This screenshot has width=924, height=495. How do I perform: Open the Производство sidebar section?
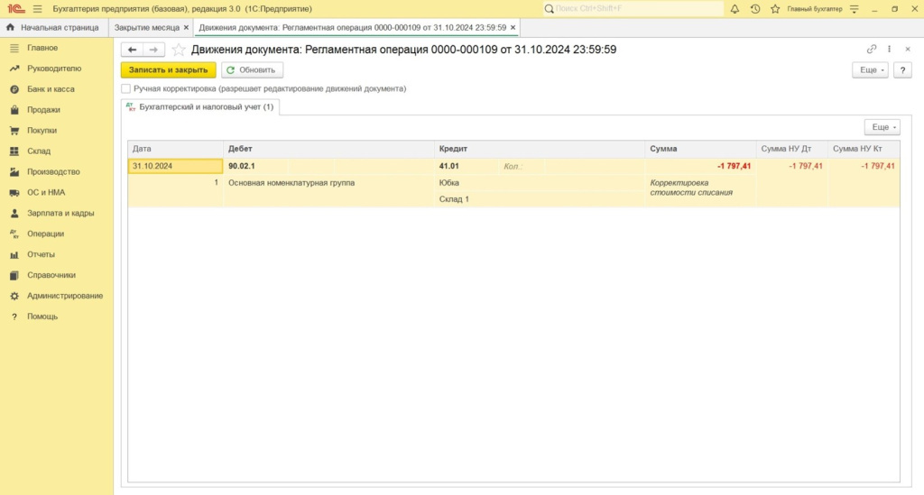(x=53, y=171)
